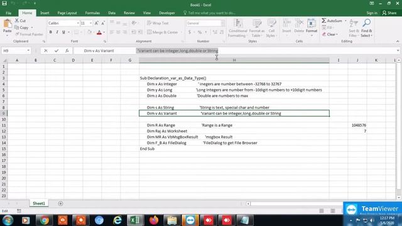Screen dimensions: 402x226
Task: Open Find & Select magnifier
Action: point(366,23)
